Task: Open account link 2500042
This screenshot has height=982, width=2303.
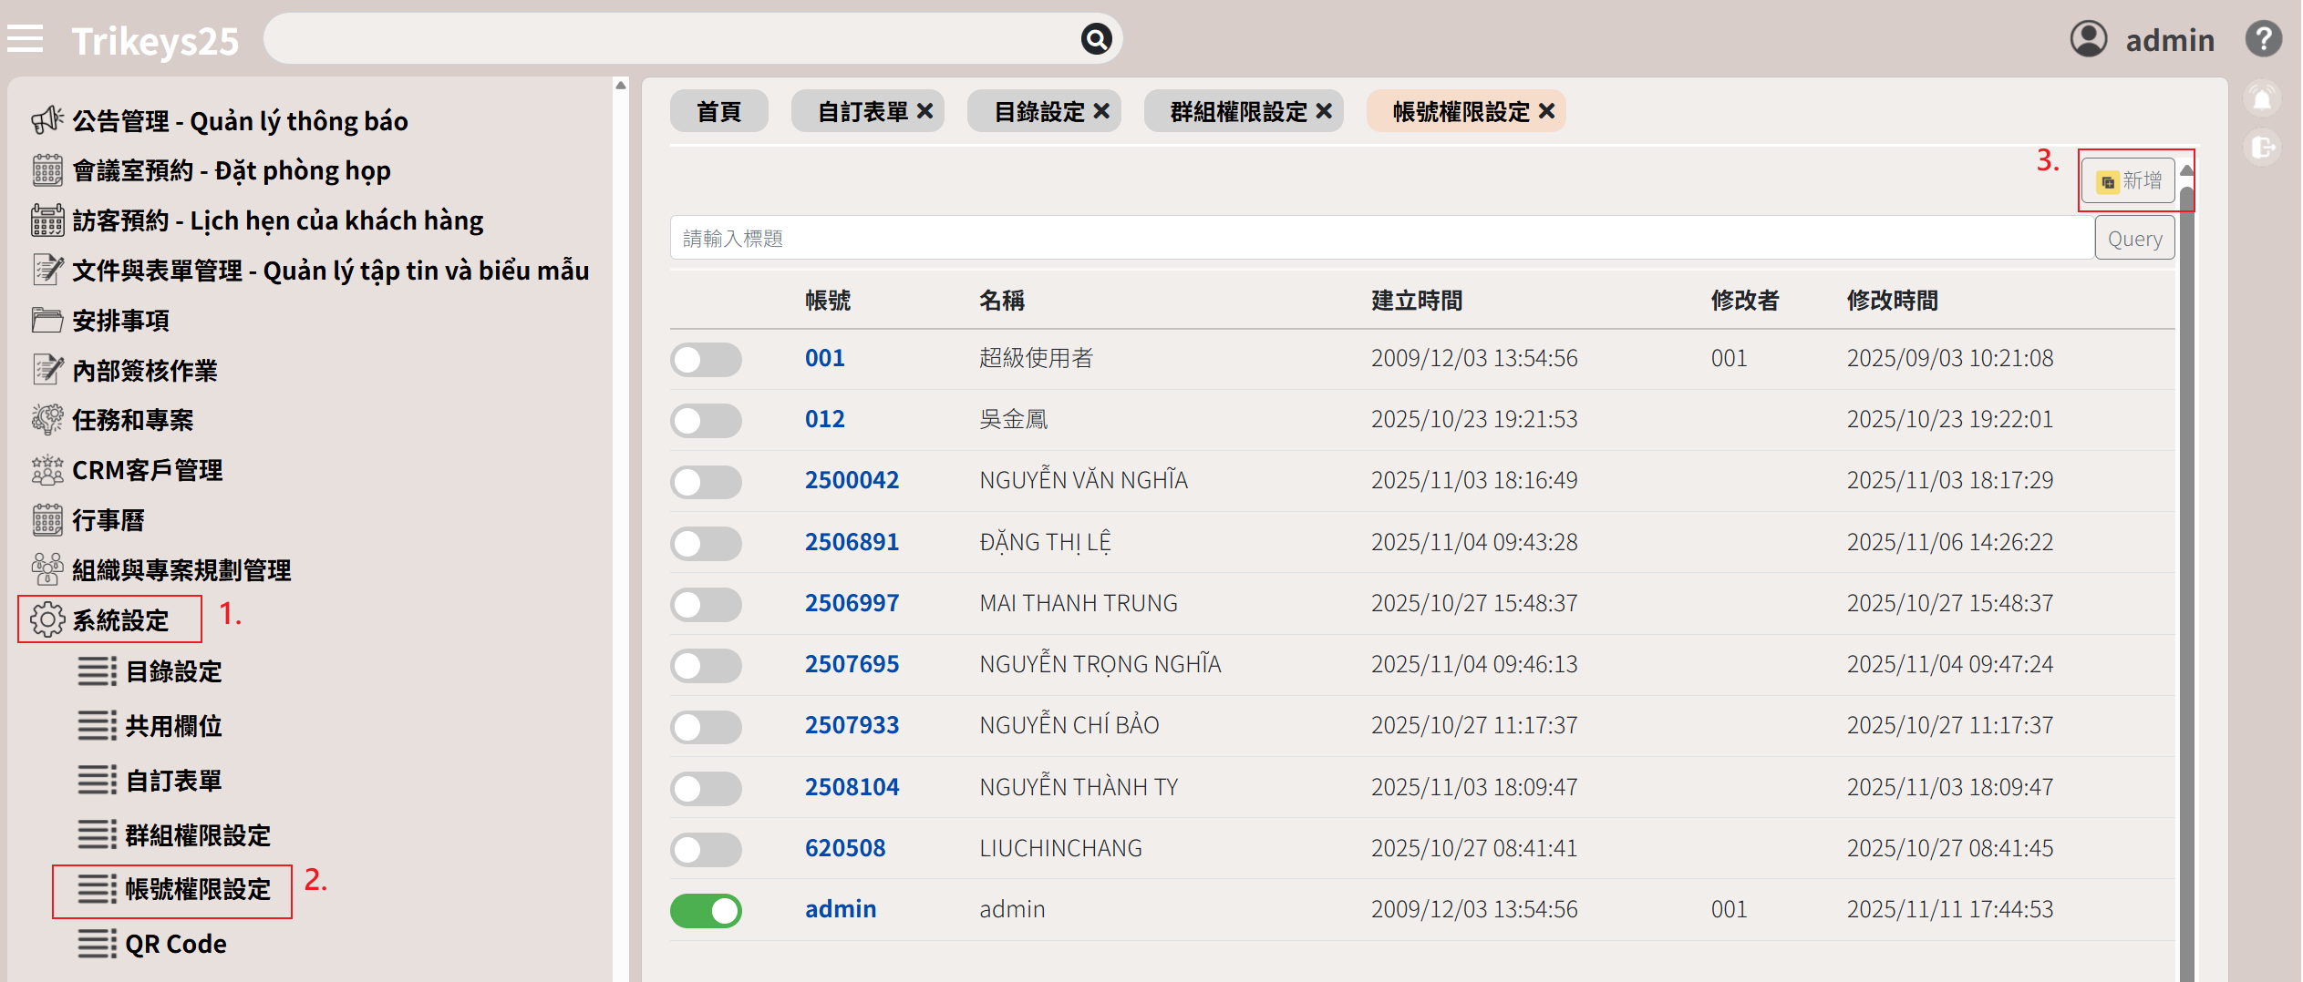Action: click(851, 480)
